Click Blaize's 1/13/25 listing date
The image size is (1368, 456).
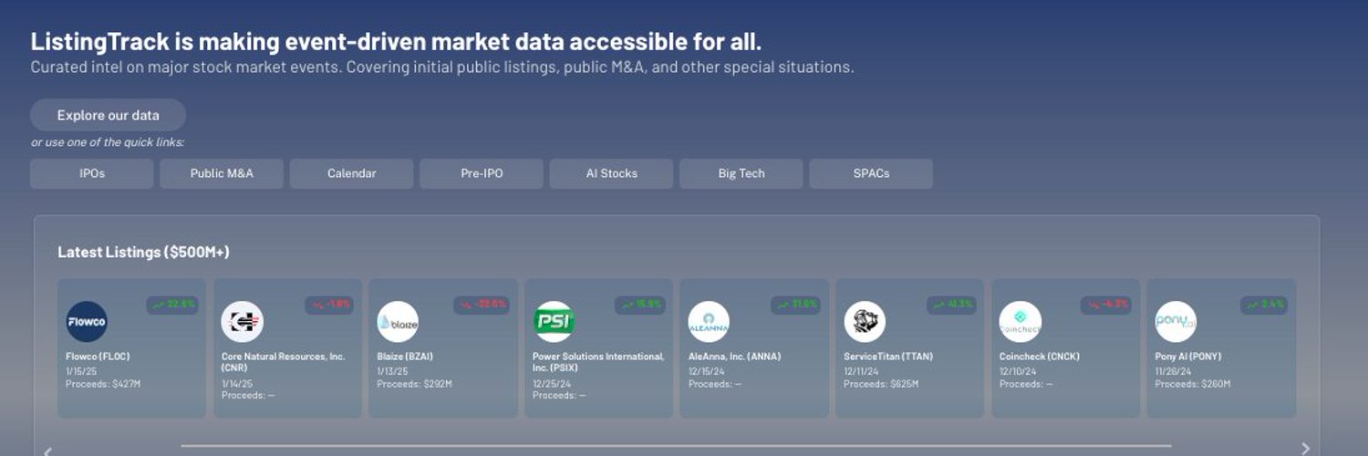coord(392,371)
